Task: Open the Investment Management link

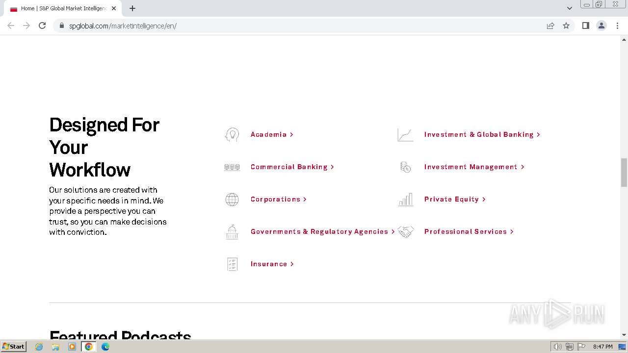Action: pos(474,167)
